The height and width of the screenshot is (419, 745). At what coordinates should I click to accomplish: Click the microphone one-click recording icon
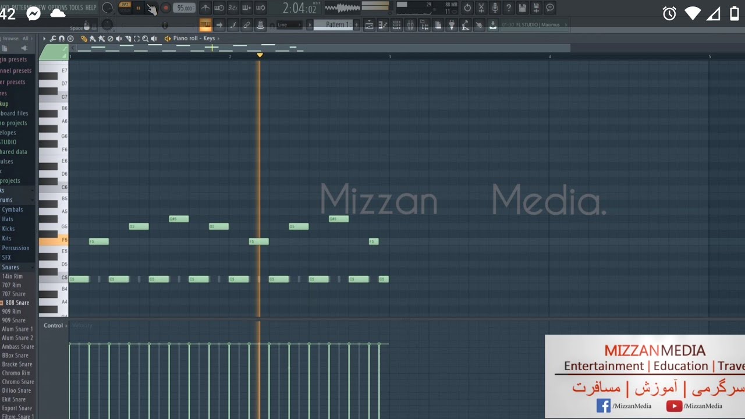tap(495, 8)
